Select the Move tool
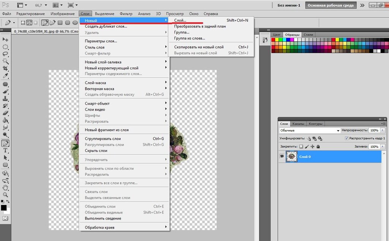This screenshot has width=389, height=241. pyautogui.click(x=5, y=39)
